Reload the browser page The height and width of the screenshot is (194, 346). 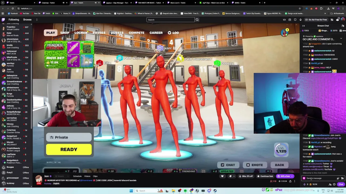(x=12, y=8)
